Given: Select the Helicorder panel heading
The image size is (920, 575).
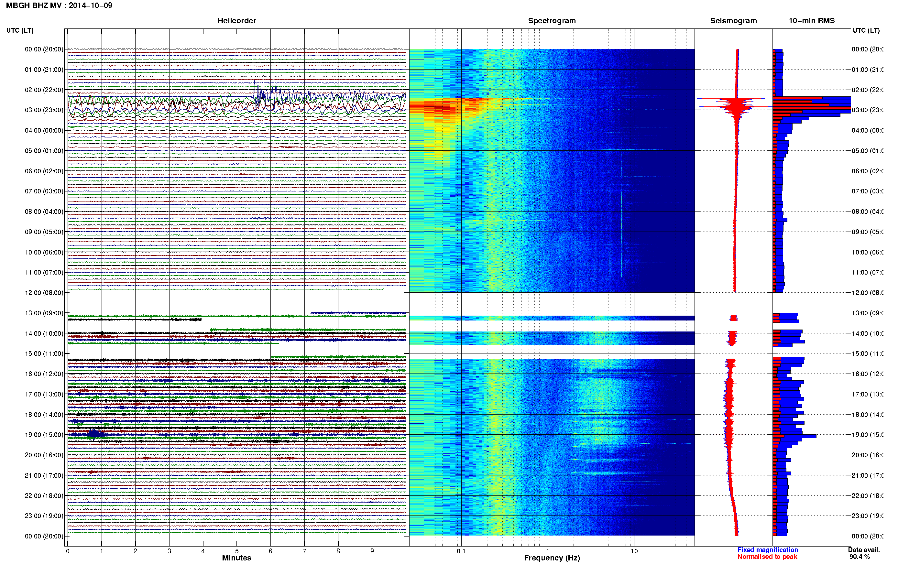Looking at the screenshot, I should [x=236, y=21].
